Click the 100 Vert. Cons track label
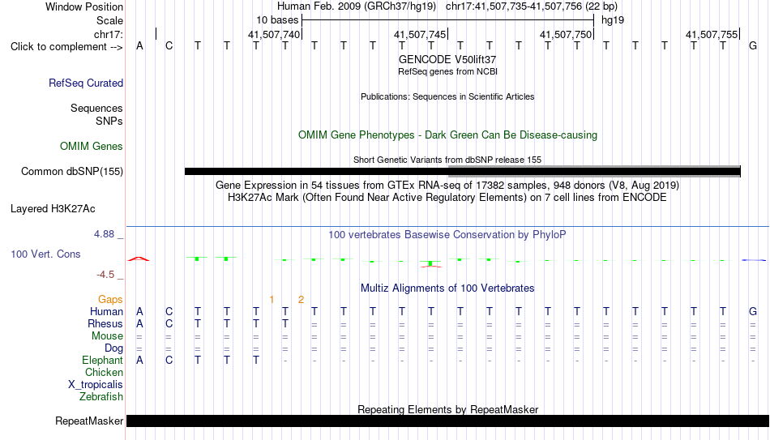The image size is (770, 440). pos(45,254)
